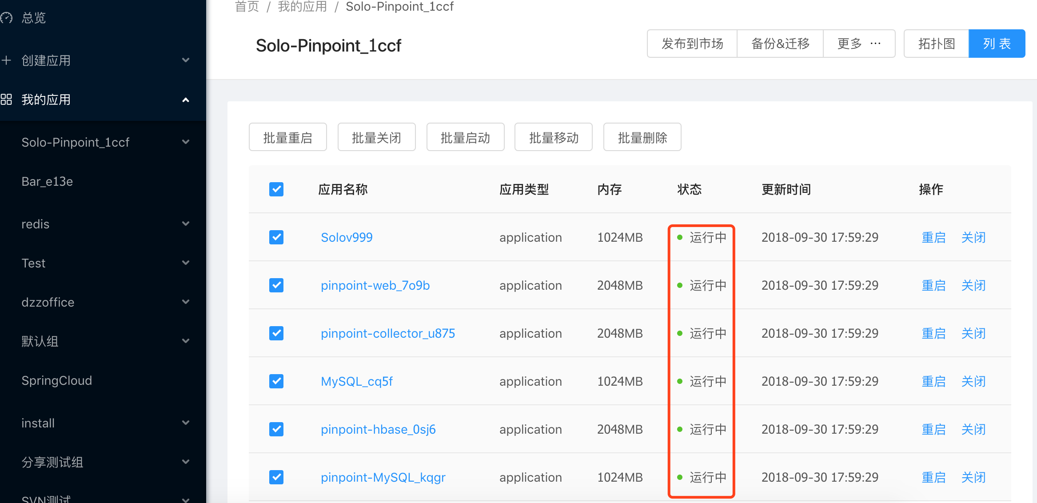Expand the 创建应用 menu chevron

[186, 60]
